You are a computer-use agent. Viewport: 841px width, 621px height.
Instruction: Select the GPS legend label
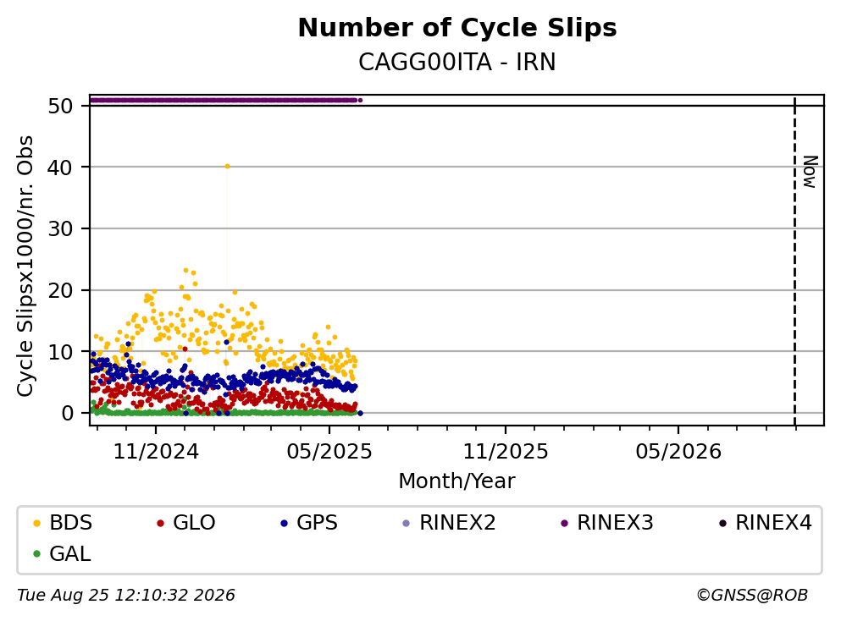click(x=317, y=523)
